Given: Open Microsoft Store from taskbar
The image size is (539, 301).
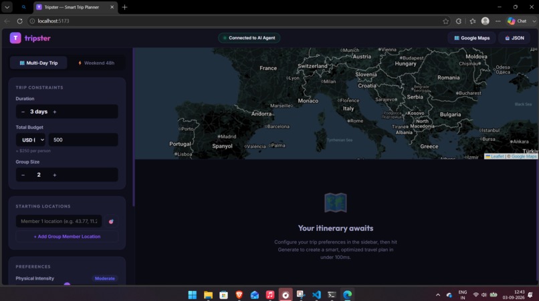Looking at the screenshot, I should pos(223,294).
